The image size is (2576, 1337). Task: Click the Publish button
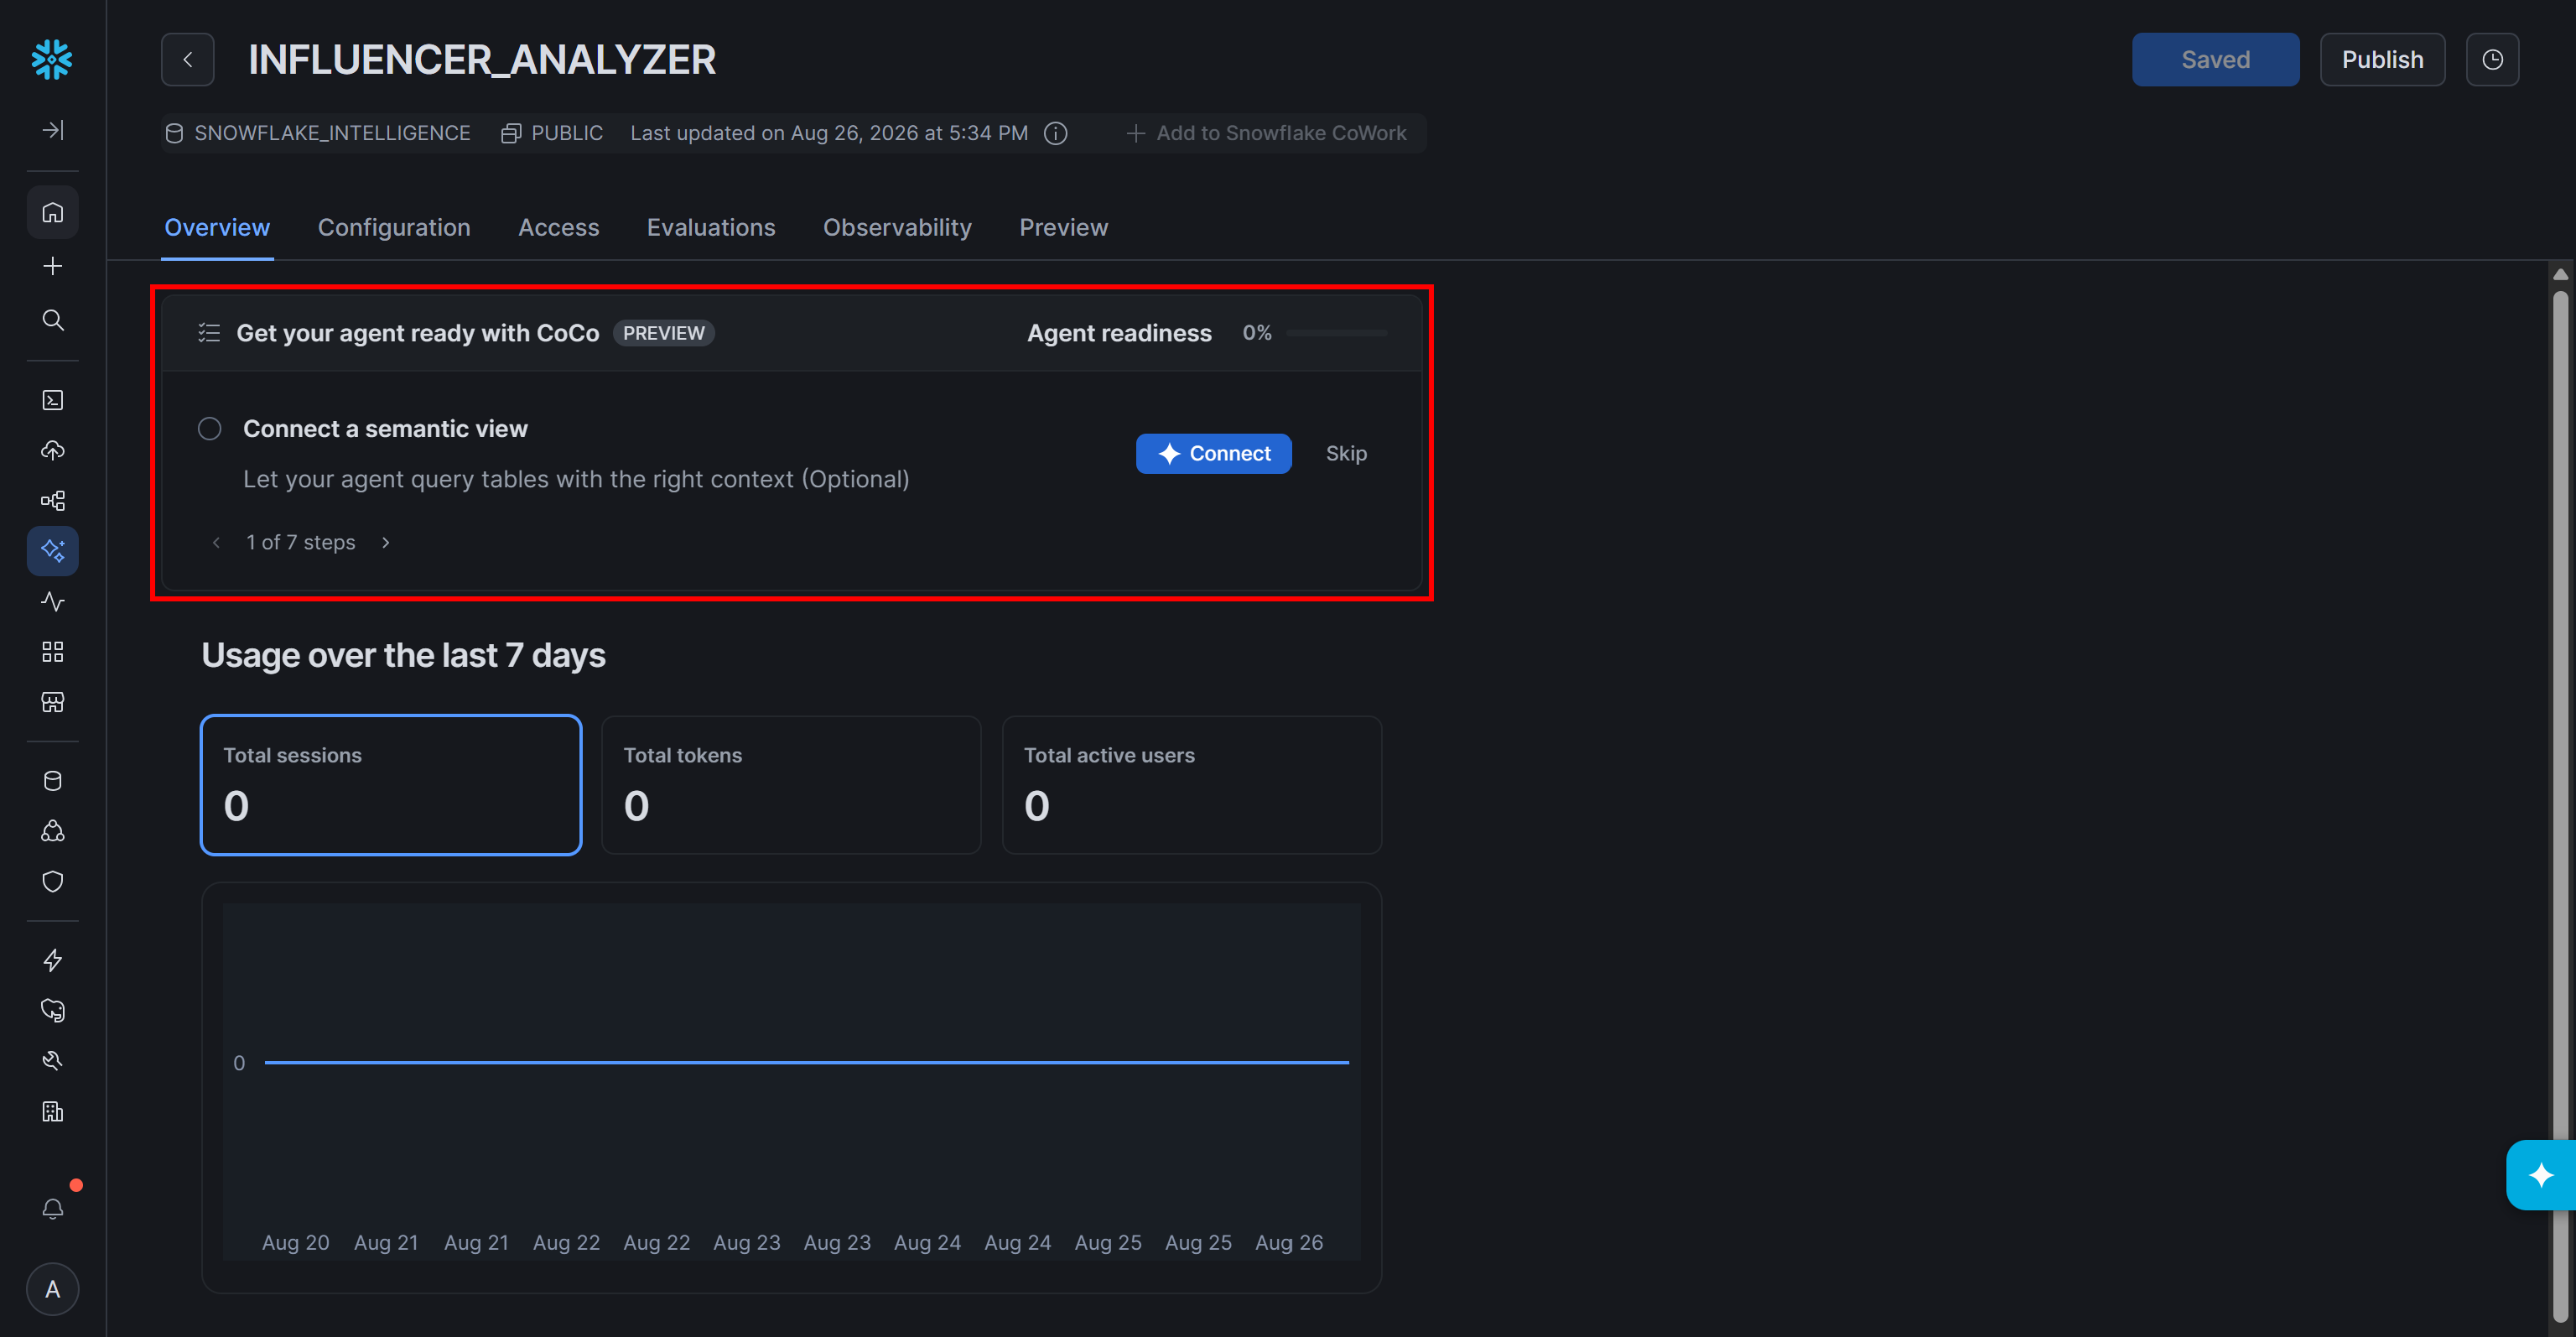click(2382, 60)
